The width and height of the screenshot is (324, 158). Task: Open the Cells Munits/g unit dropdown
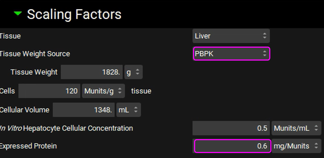click(103, 91)
